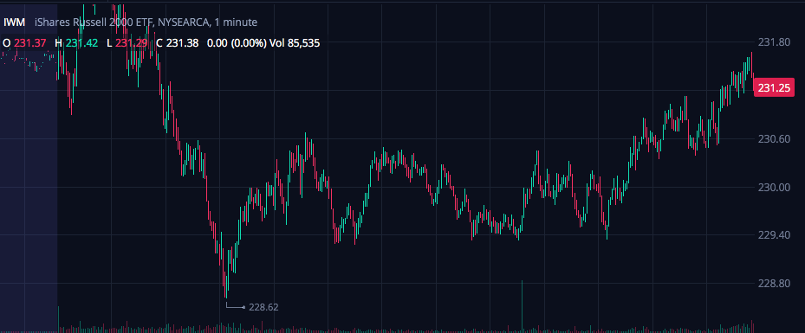This screenshot has width=805, height=333.
Task: Click the 228.80 price axis label
Action: (x=775, y=284)
